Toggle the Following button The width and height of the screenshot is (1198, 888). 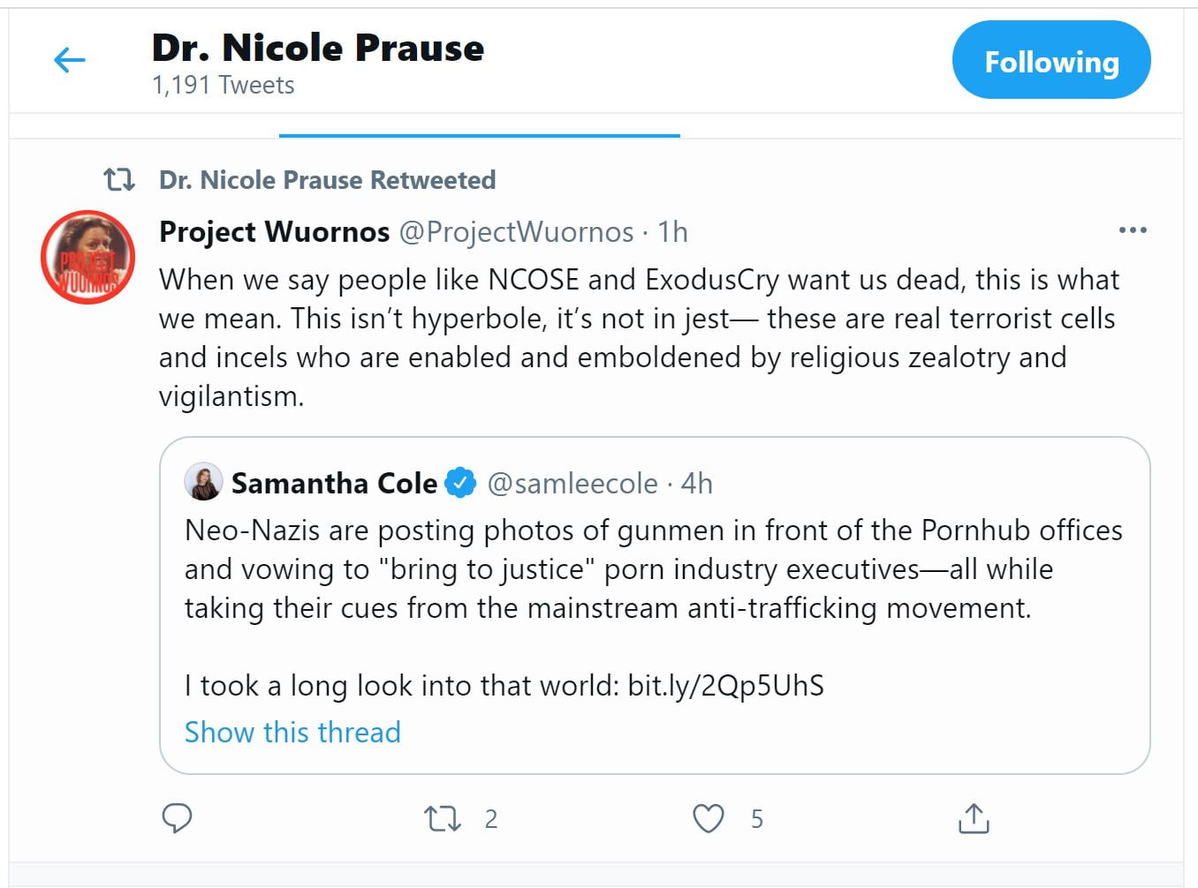pos(1050,61)
